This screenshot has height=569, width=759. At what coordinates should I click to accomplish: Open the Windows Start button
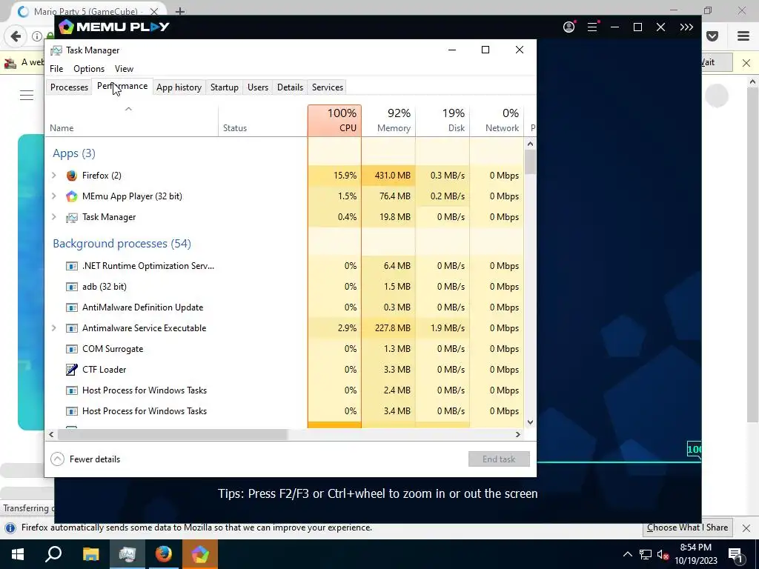coord(18,554)
